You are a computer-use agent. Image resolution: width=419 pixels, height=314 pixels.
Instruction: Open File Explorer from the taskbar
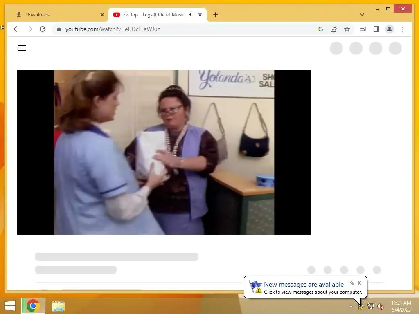click(x=58, y=306)
